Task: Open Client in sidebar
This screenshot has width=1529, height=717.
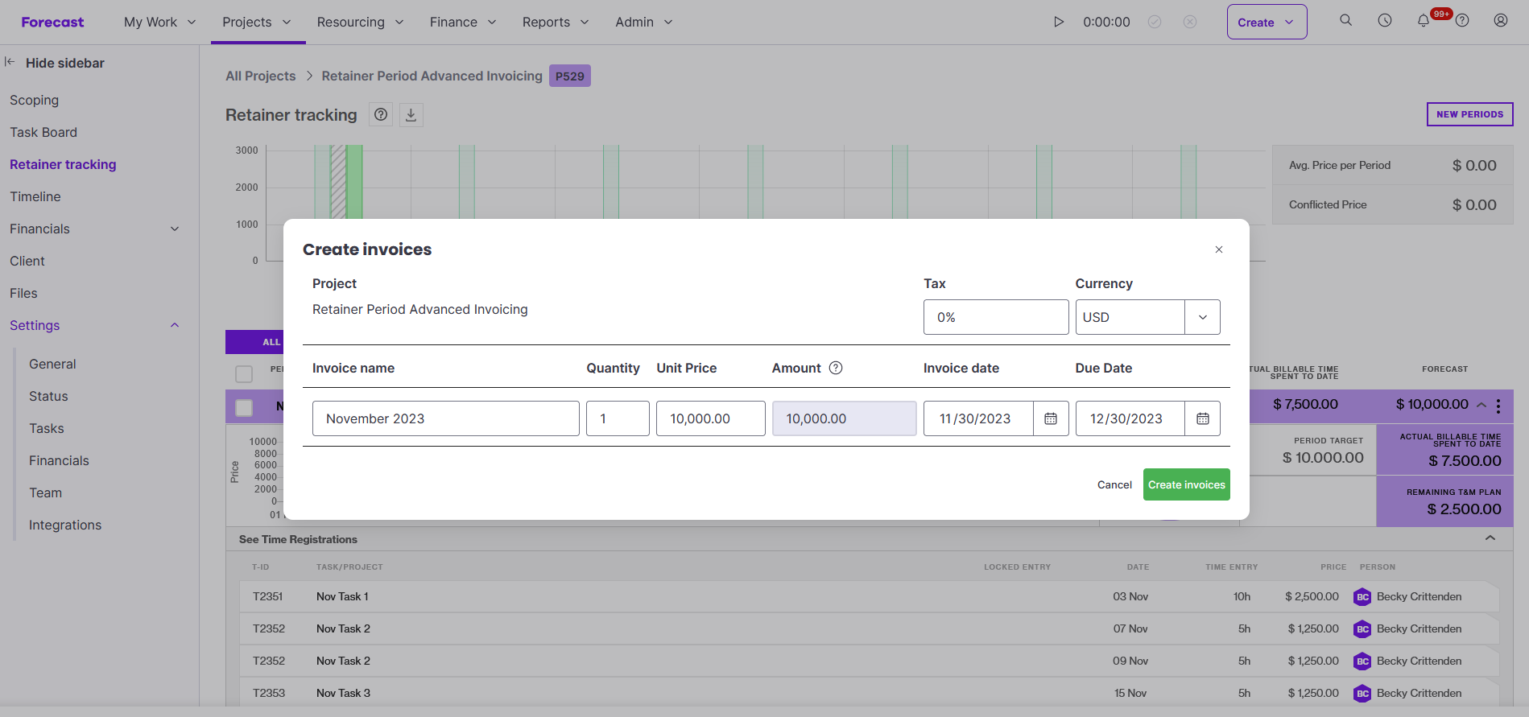Action: point(27,261)
